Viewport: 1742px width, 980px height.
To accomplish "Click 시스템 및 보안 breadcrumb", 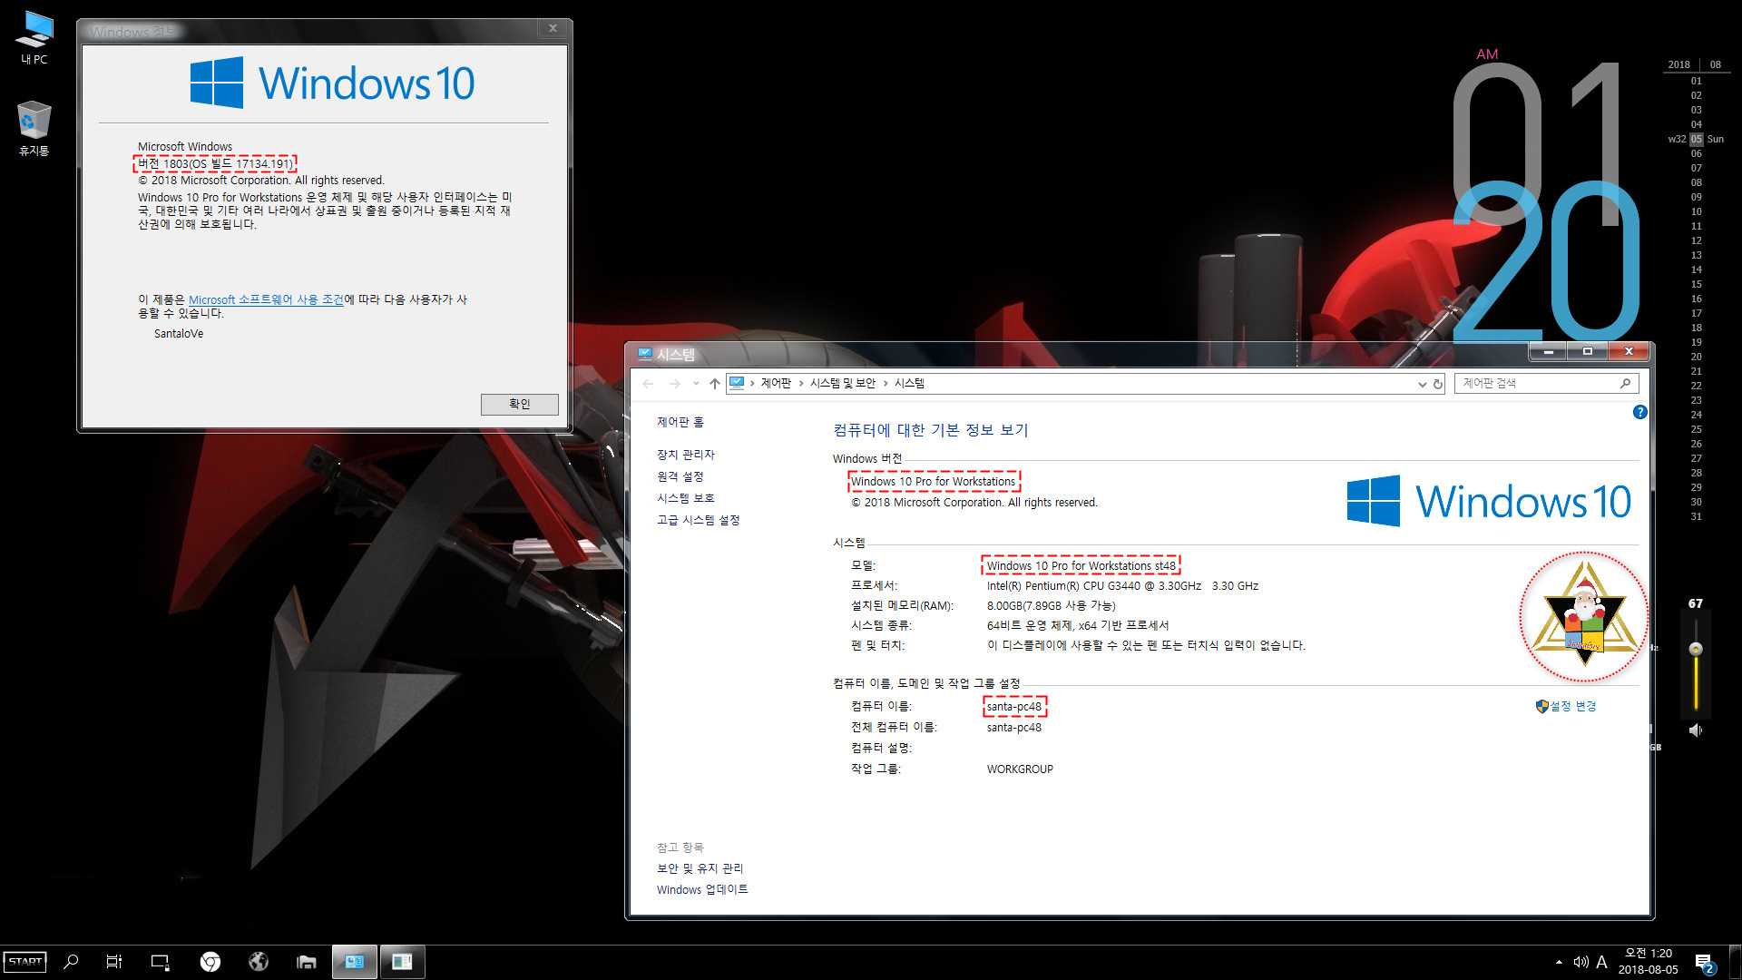I will point(843,384).
